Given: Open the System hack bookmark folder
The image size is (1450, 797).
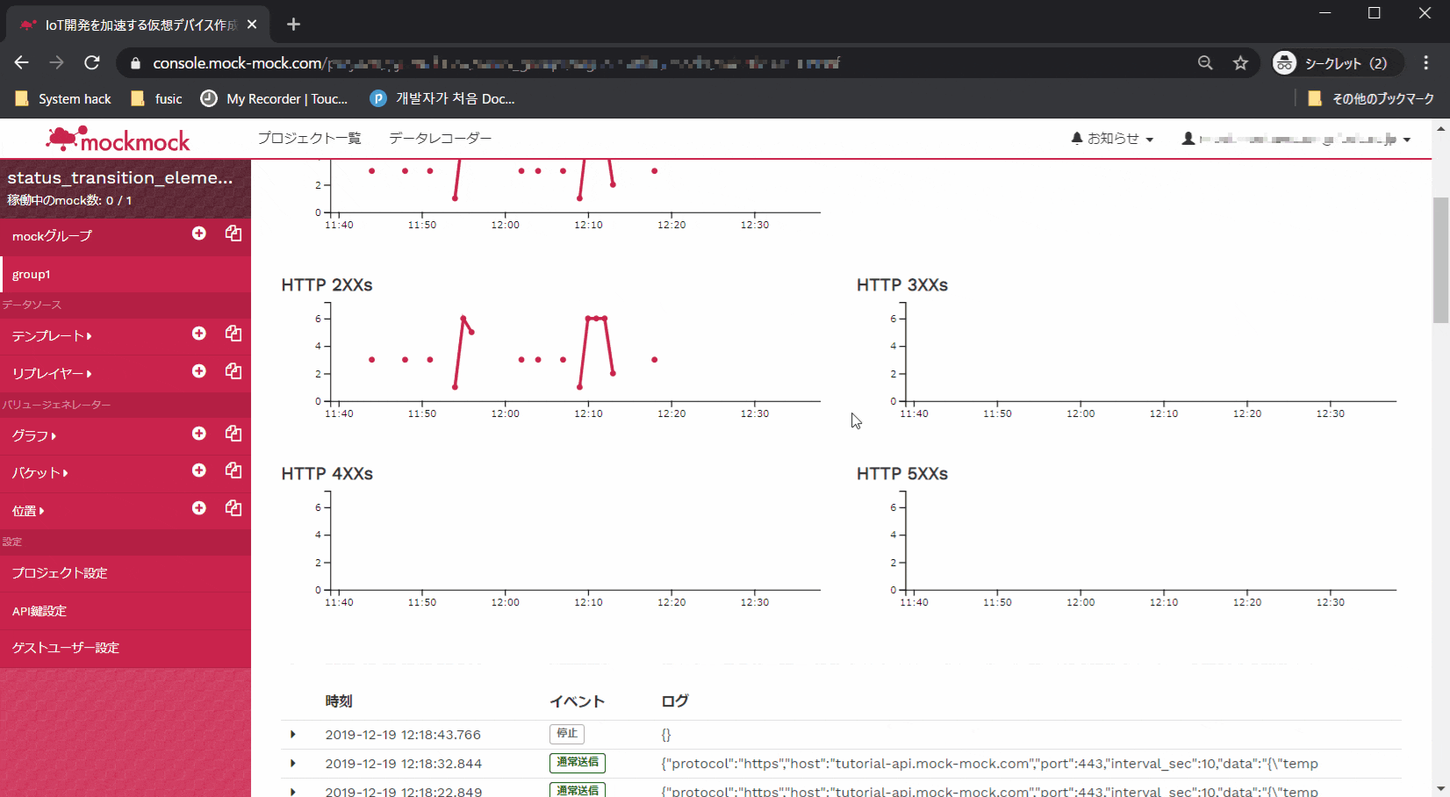Looking at the screenshot, I should [x=63, y=99].
